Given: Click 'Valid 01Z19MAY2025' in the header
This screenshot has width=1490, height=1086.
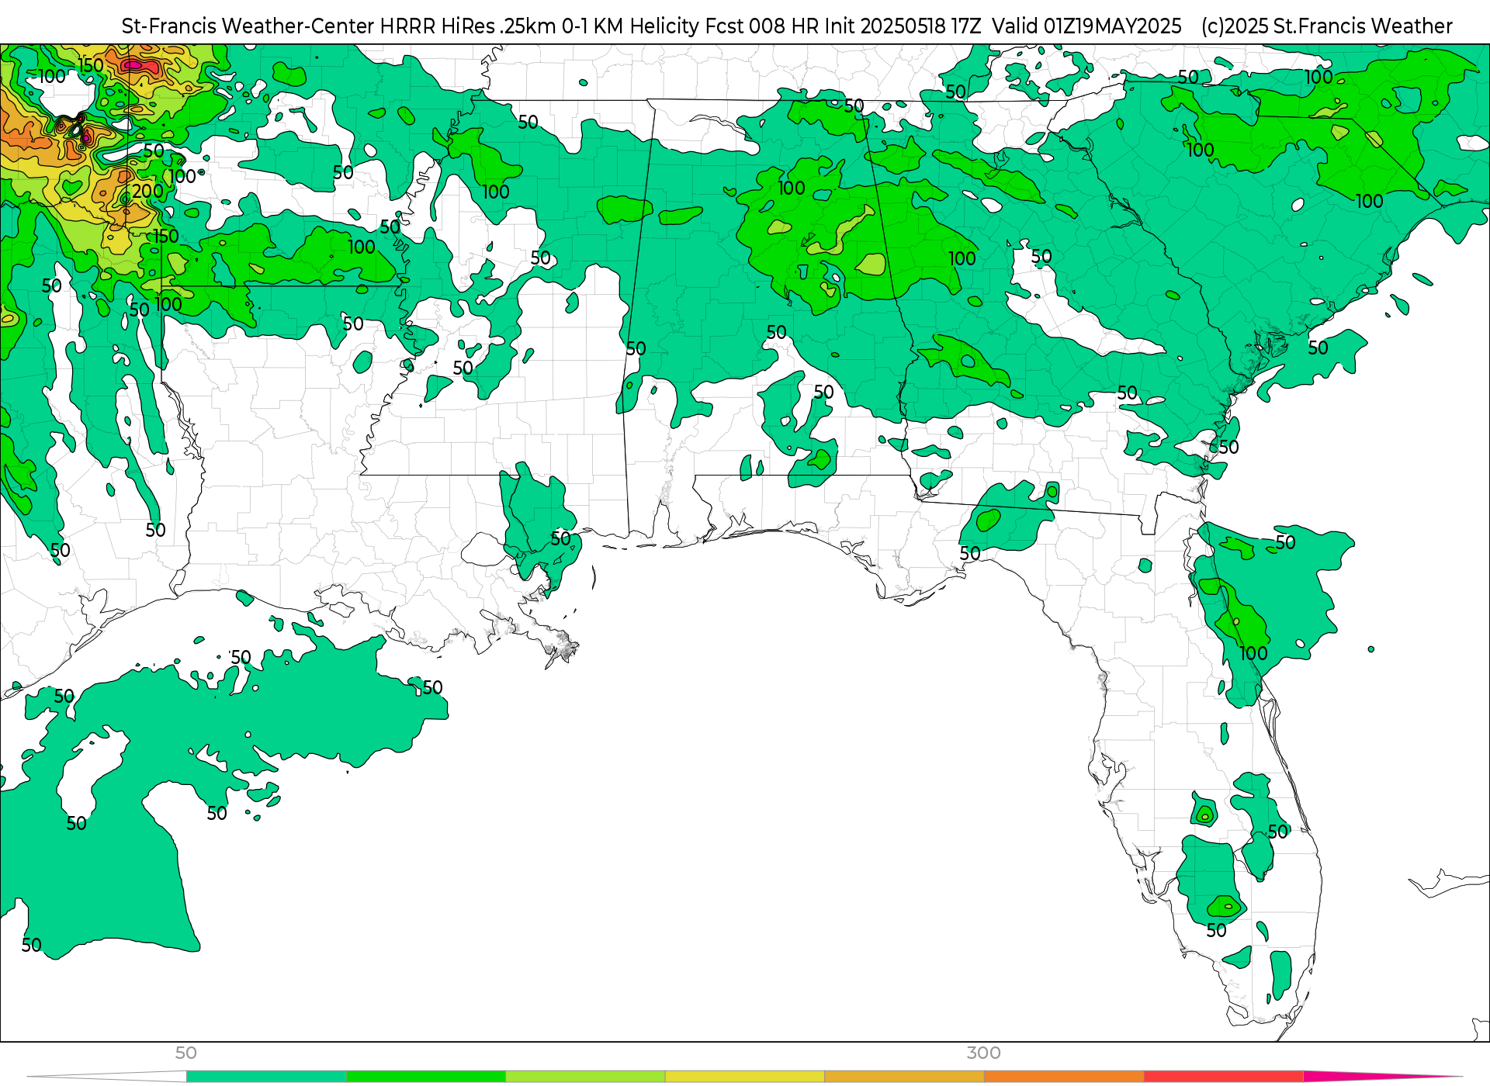Looking at the screenshot, I should coord(1087,26).
